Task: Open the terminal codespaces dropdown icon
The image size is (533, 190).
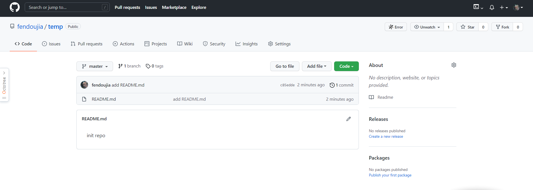Action: pos(478,7)
